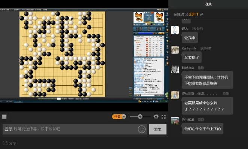Select message 他们在什么平台上下的

(202, 129)
